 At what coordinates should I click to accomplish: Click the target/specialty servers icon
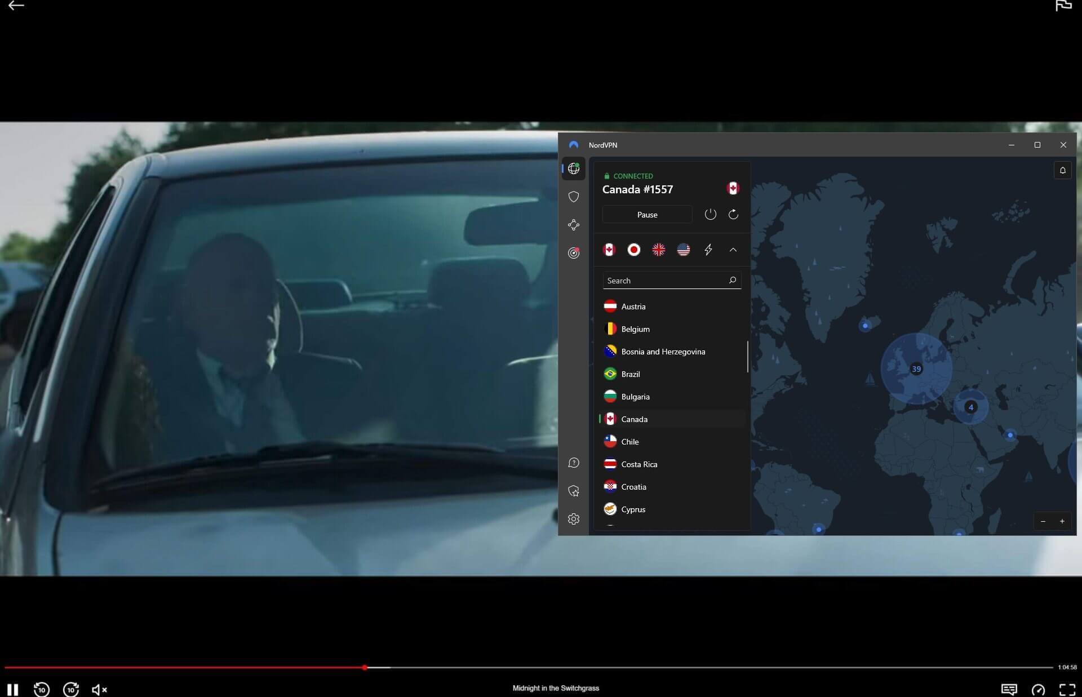(573, 252)
